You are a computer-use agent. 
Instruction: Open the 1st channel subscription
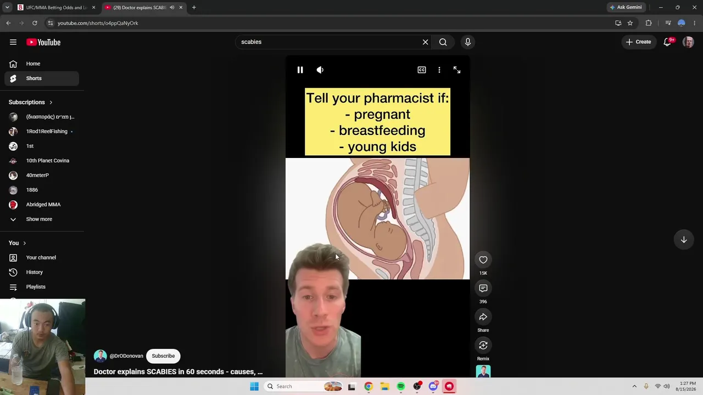pos(42,146)
